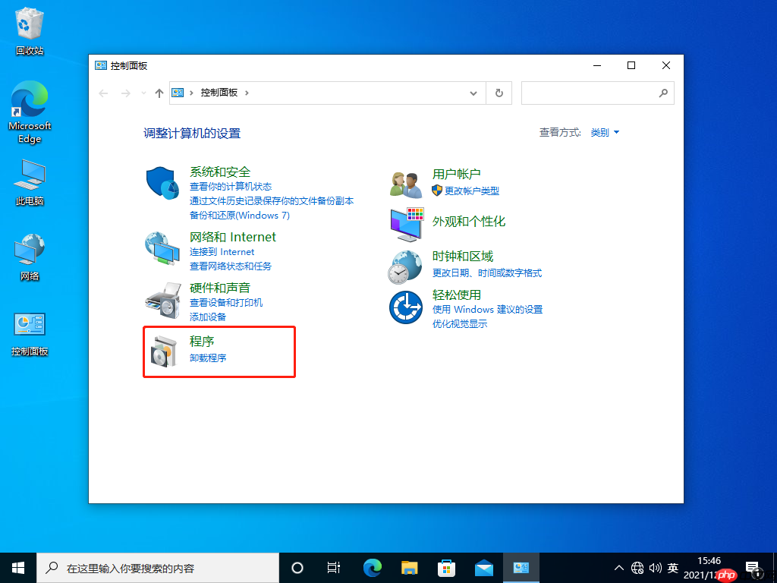Open Microsoft Store from the taskbar

click(x=446, y=567)
